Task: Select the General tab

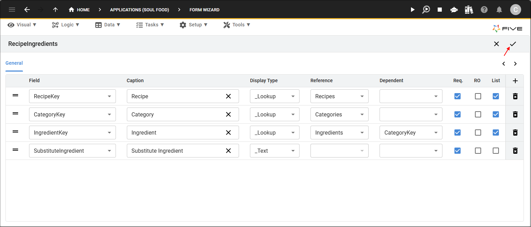Action: pos(14,63)
